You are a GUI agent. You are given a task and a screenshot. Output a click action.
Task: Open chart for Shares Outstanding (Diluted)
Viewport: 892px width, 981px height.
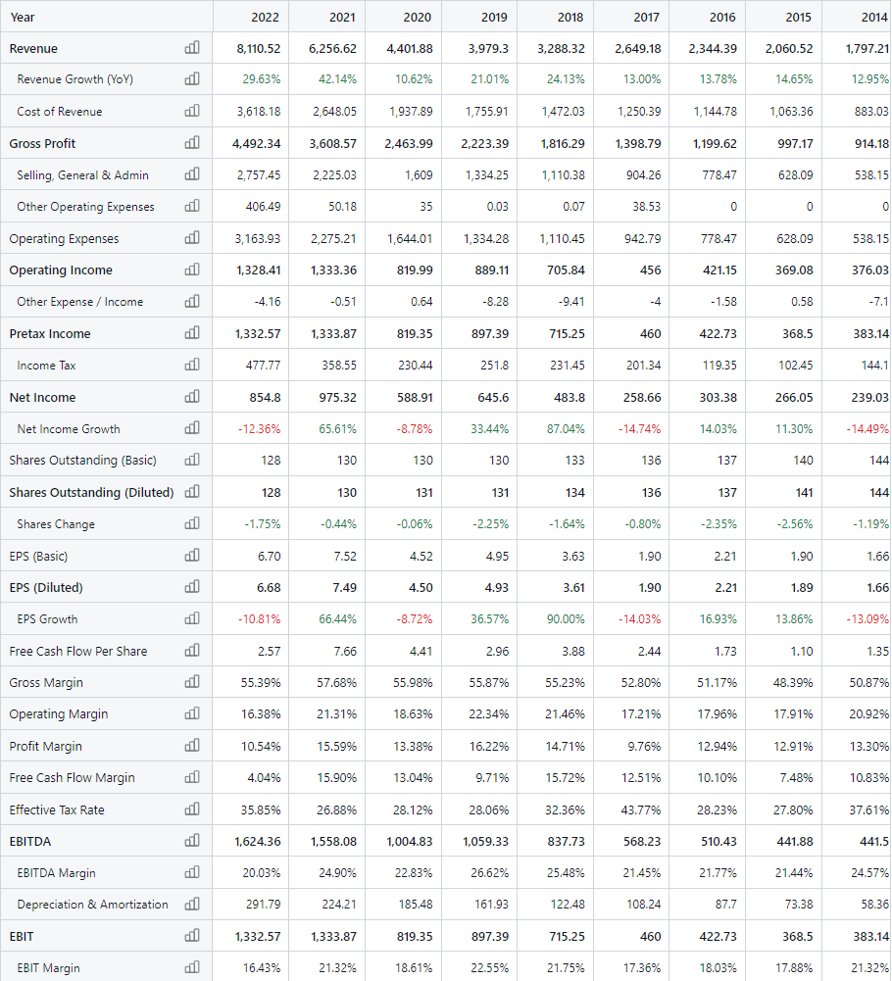point(192,492)
